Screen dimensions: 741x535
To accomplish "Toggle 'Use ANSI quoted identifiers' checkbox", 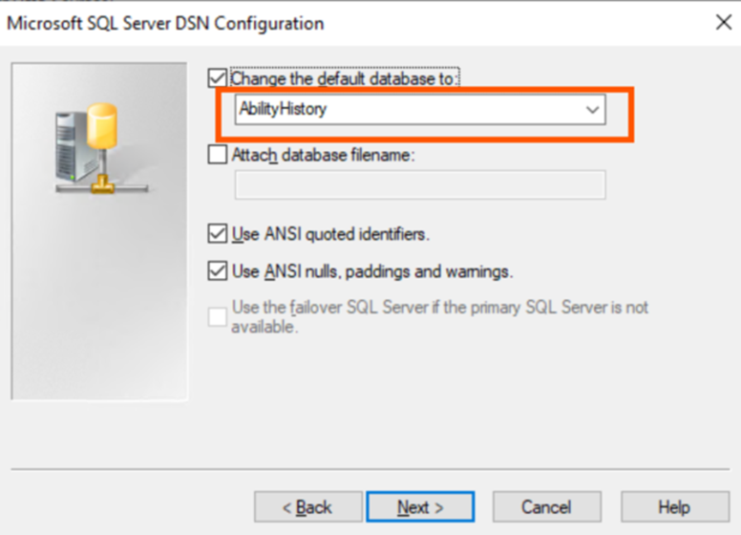I will tap(218, 233).
